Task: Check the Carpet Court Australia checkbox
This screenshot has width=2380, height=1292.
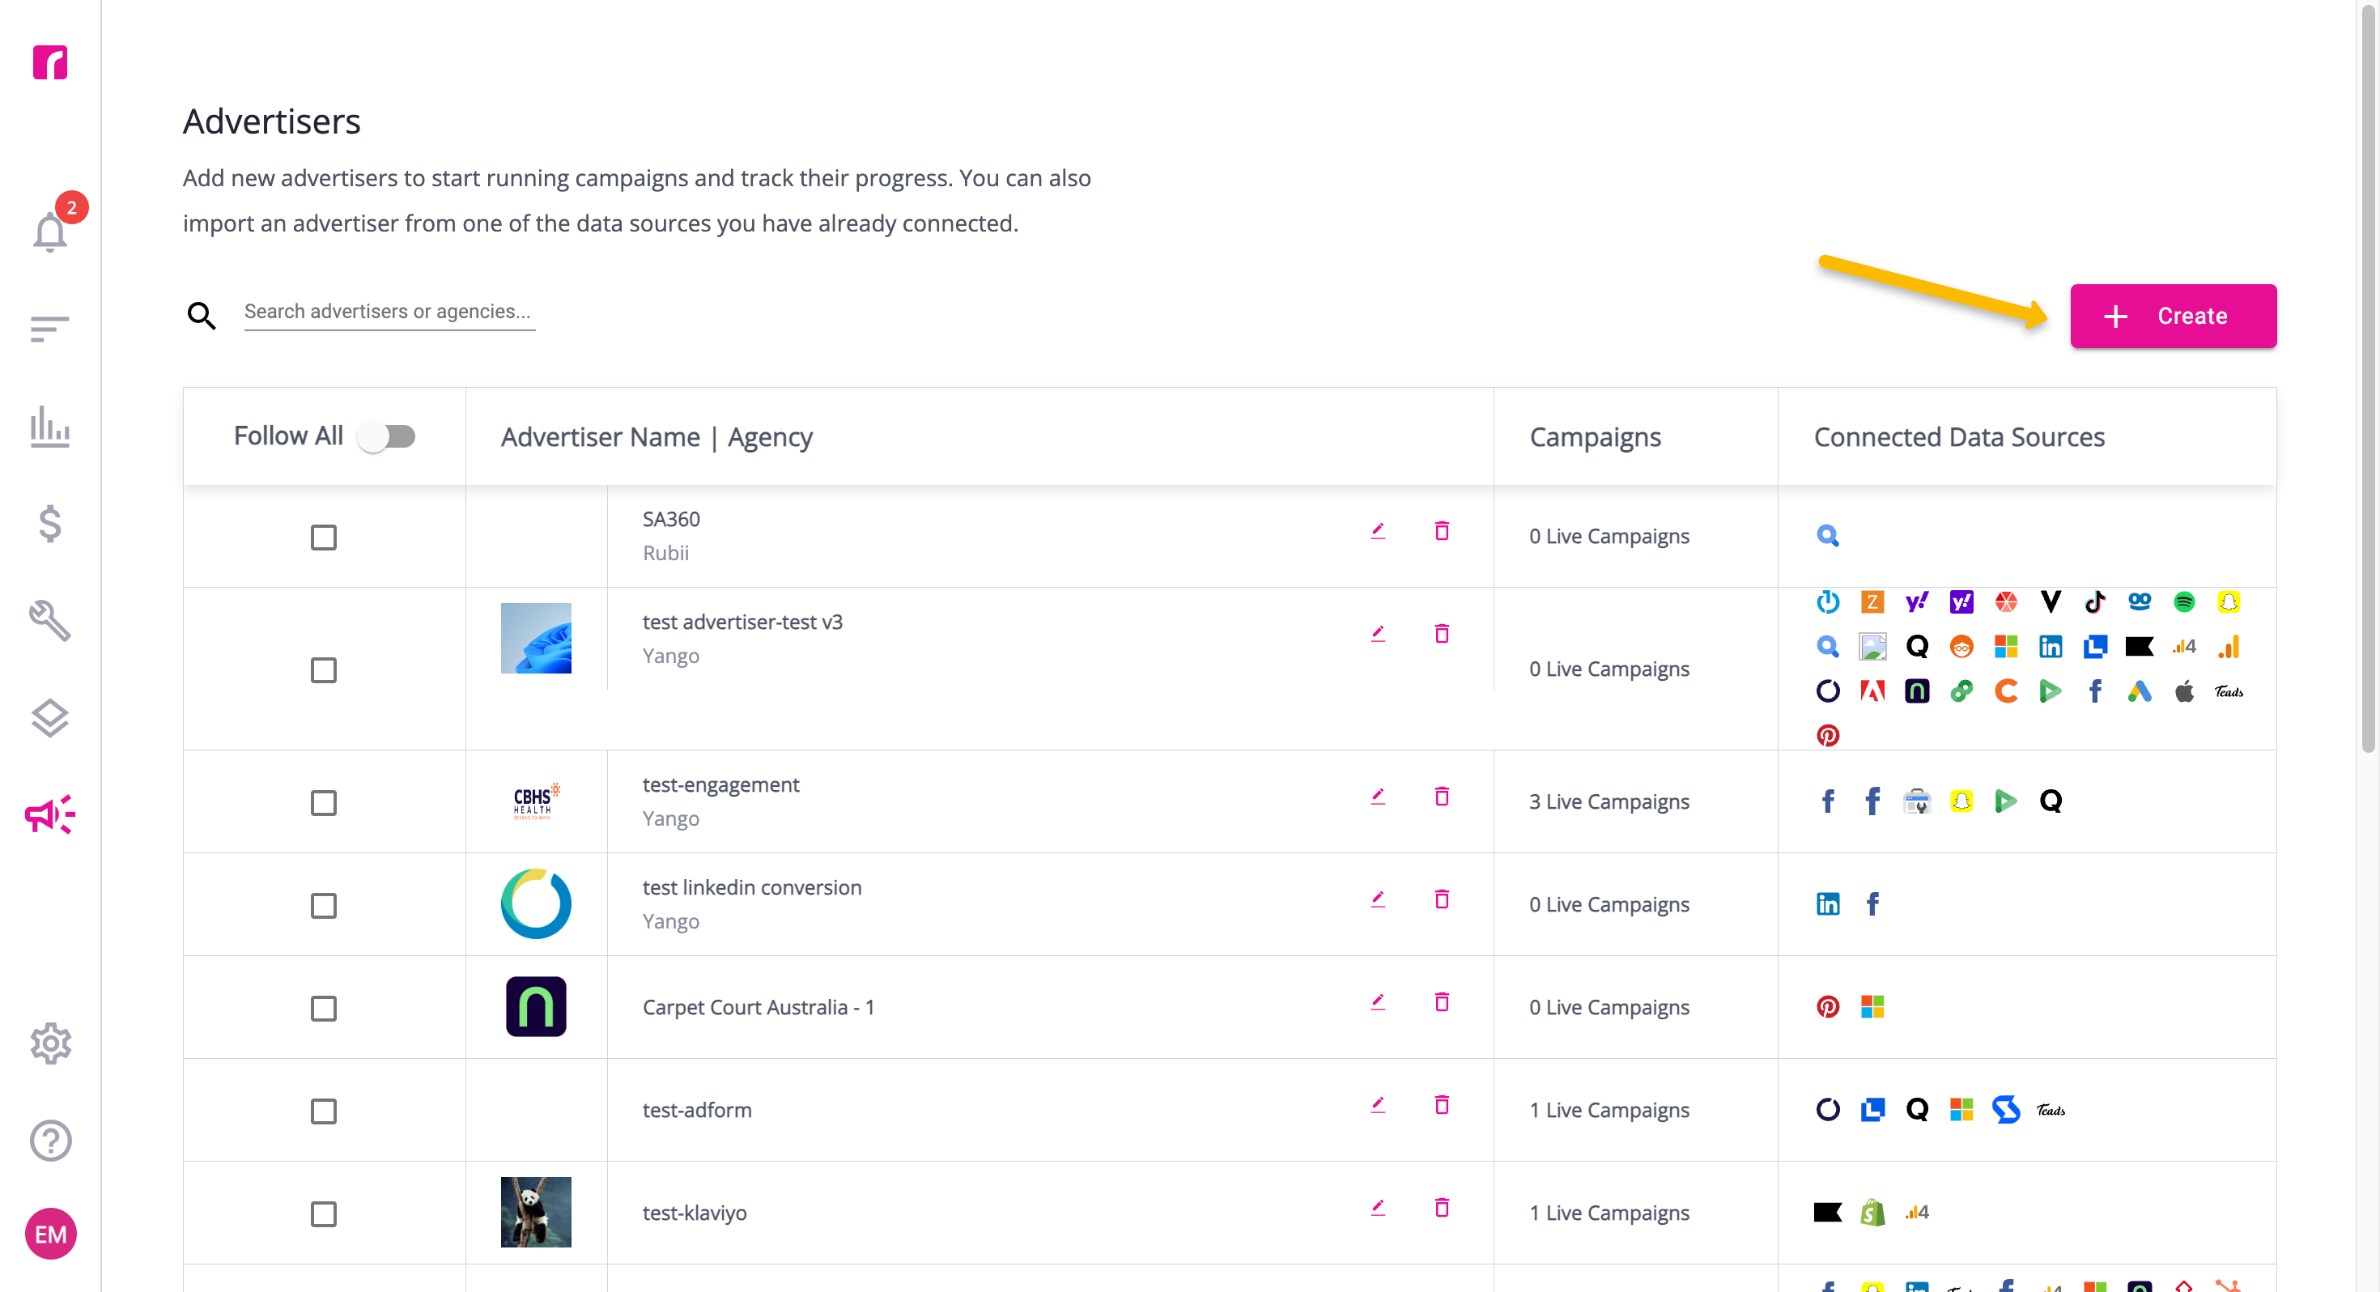Action: pos(323,1009)
